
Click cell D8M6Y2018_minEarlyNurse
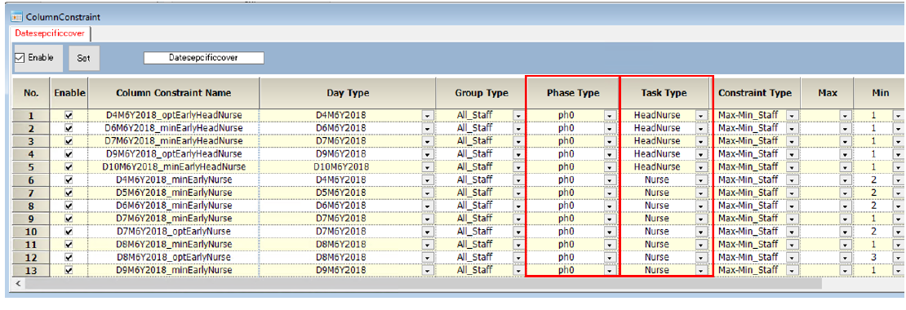(173, 244)
